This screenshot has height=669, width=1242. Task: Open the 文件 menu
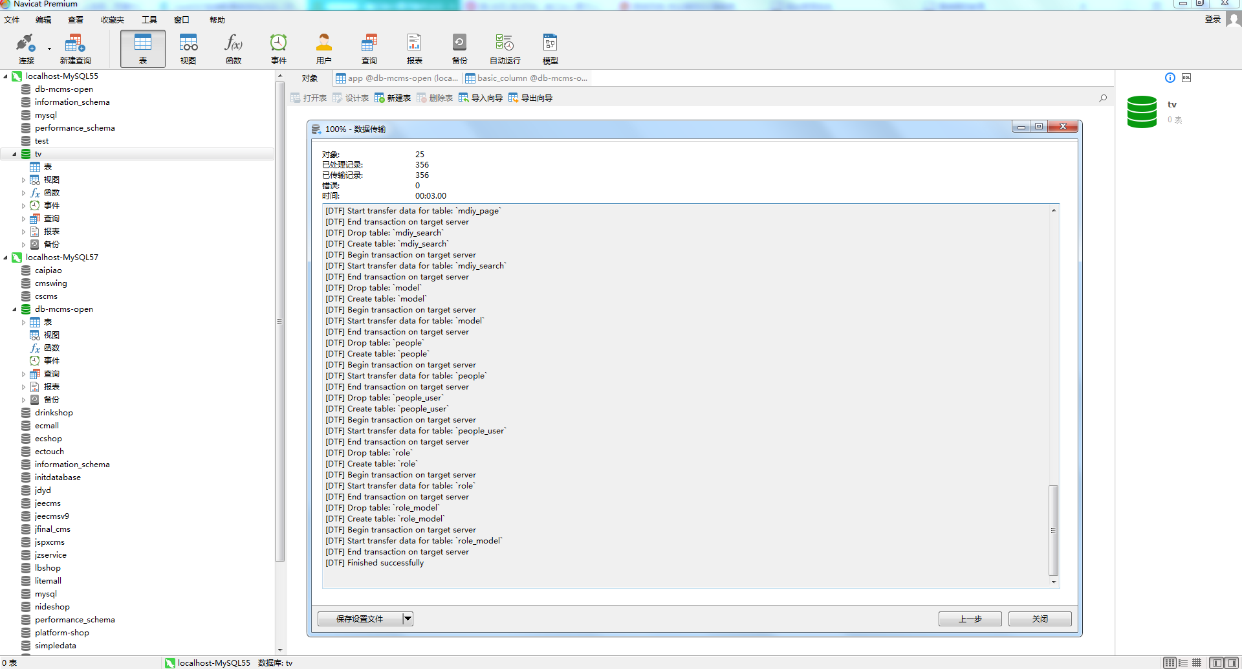pos(12,20)
